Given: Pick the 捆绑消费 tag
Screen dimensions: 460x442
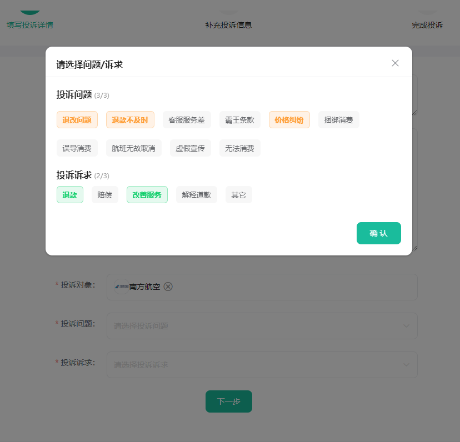Looking at the screenshot, I should 338,120.
